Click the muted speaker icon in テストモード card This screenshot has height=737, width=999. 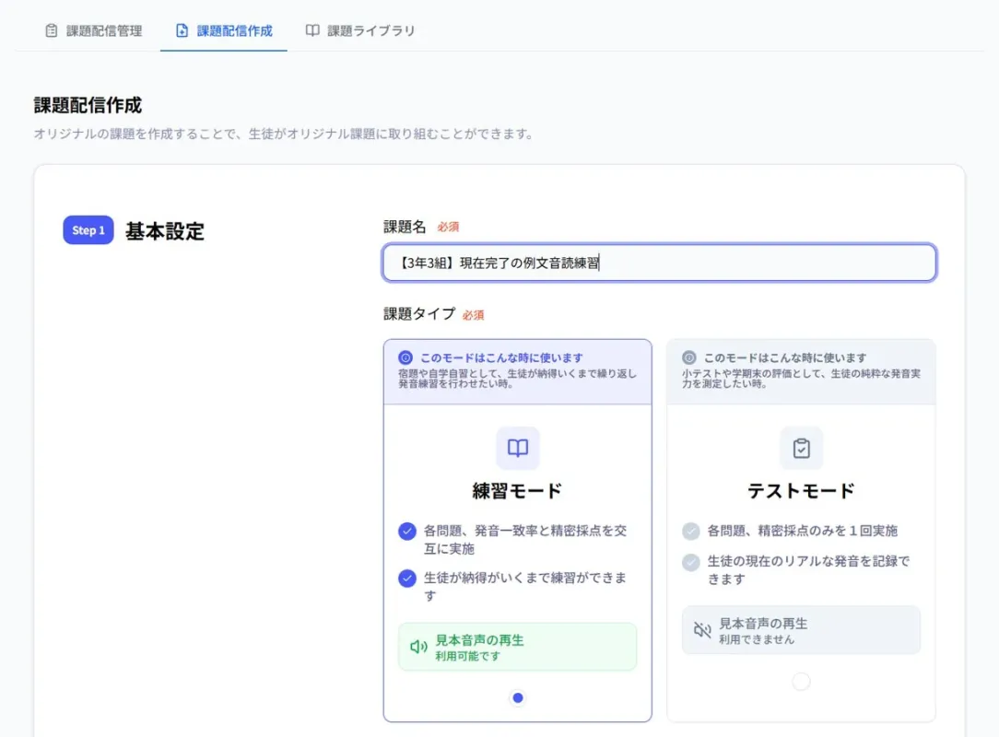703,629
